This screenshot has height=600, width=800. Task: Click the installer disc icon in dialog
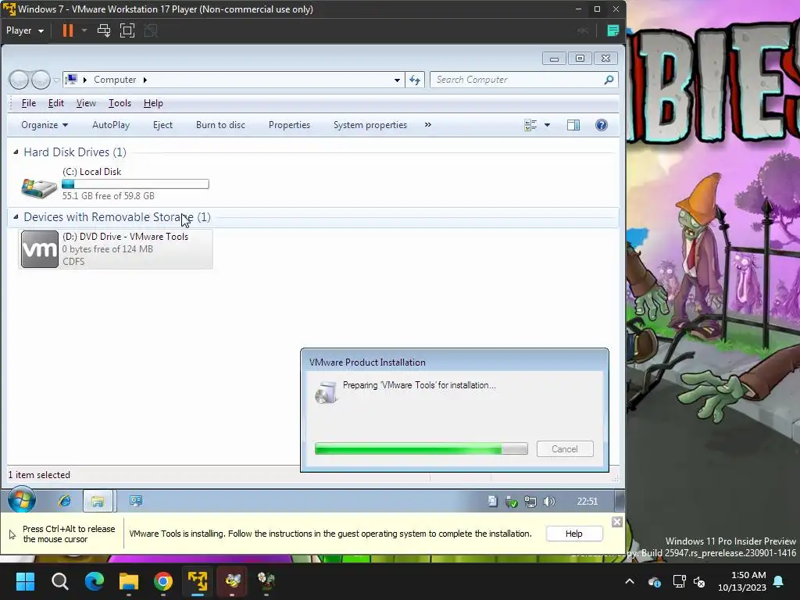tap(326, 392)
